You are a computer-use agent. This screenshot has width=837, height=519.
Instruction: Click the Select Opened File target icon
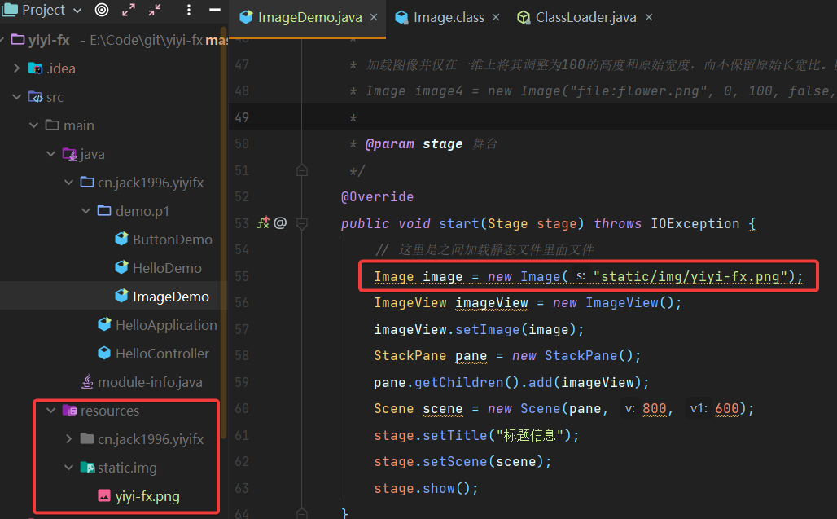[102, 10]
